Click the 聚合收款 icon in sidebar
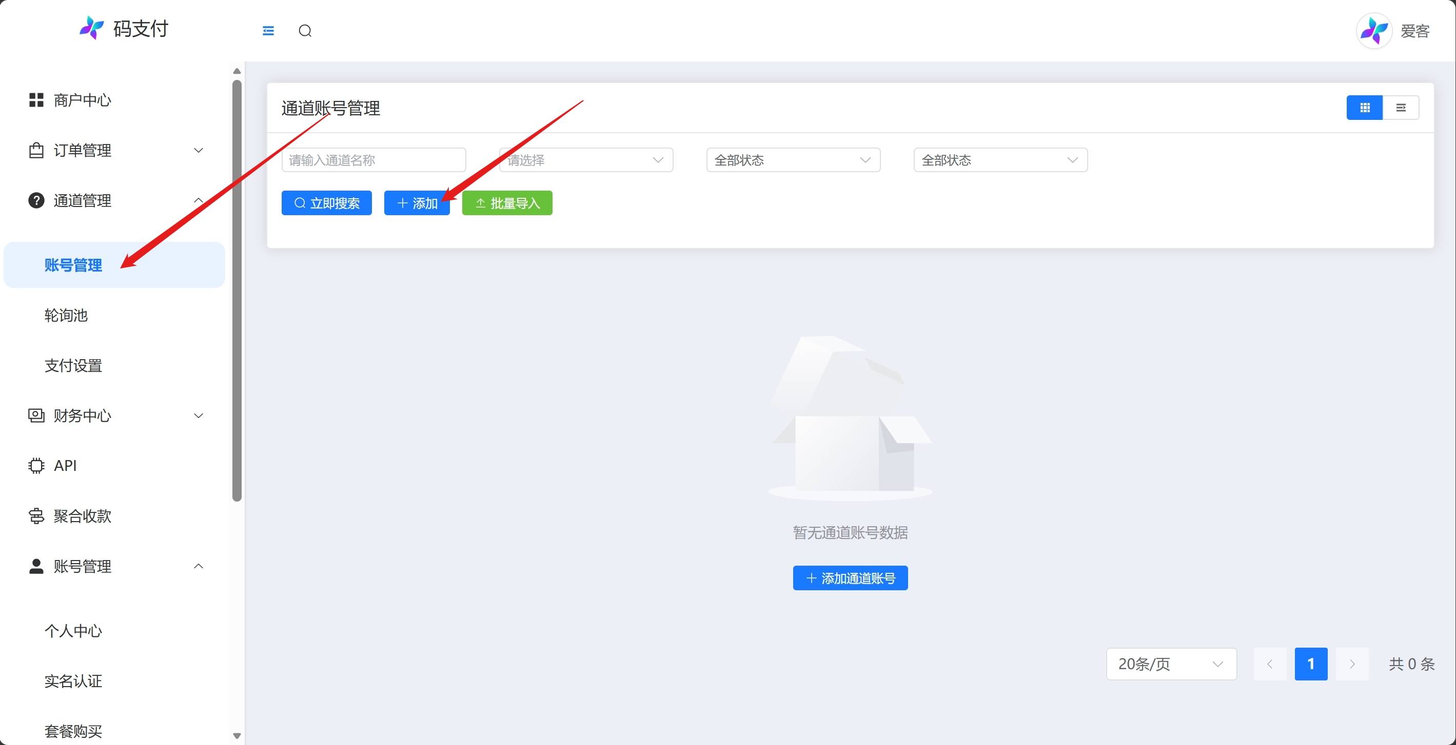Viewport: 1456px width, 745px height. coord(36,516)
